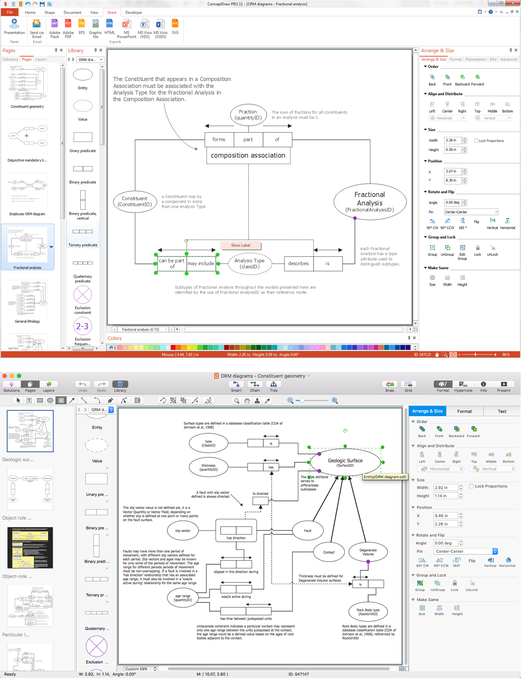Switch to the Text tab in macOS panel
Viewport: 521px width, 681px height.
tap(502, 411)
